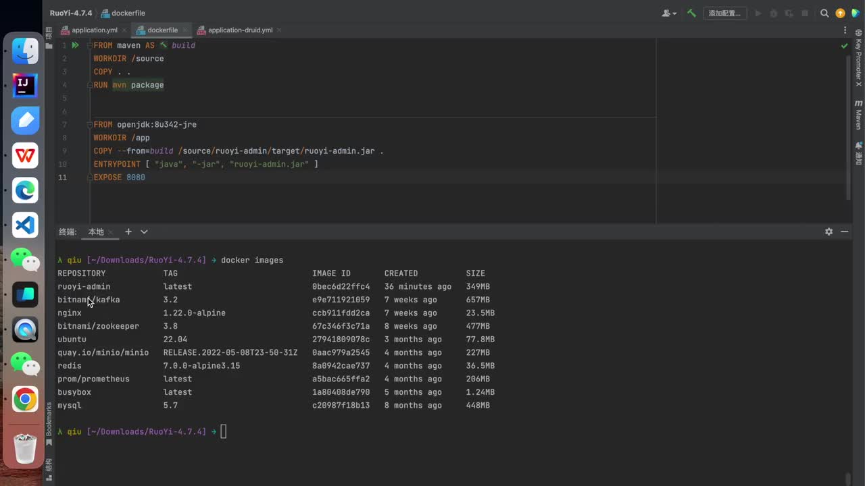Click the 添加配置 run configuration button
This screenshot has height=486, width=865.
coord(724,13)
